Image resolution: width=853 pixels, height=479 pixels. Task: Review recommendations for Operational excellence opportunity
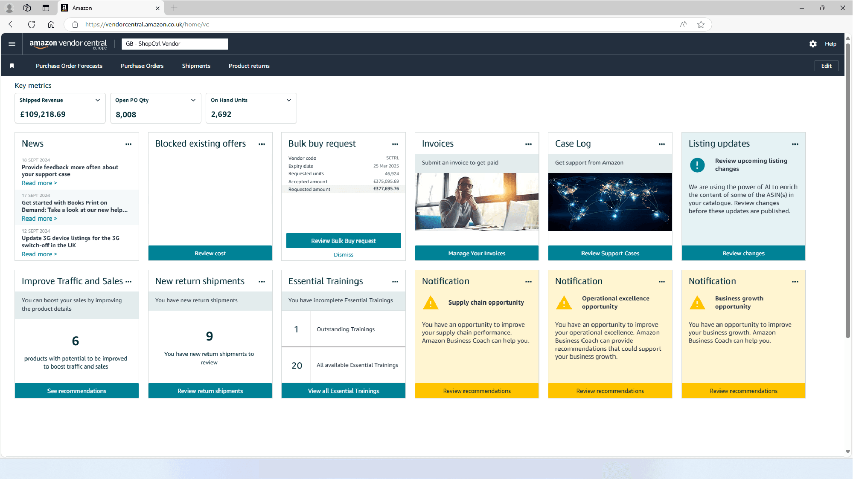[x=610, y=391]
